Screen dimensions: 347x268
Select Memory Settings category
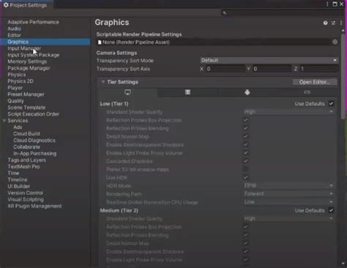coord(27,62)
